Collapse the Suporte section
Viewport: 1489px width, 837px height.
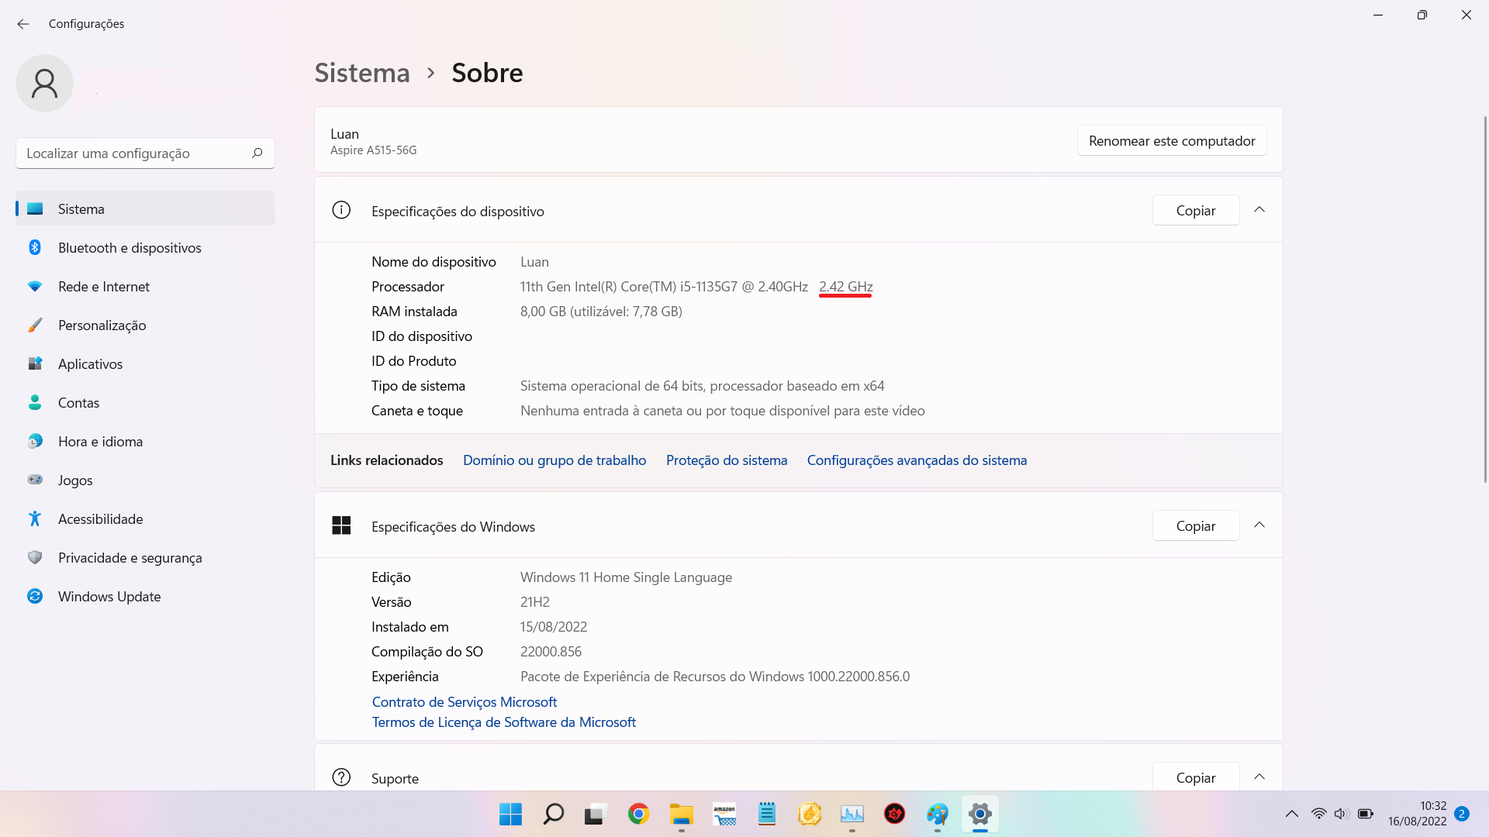pyautogui.click(x=1259, y=777)
